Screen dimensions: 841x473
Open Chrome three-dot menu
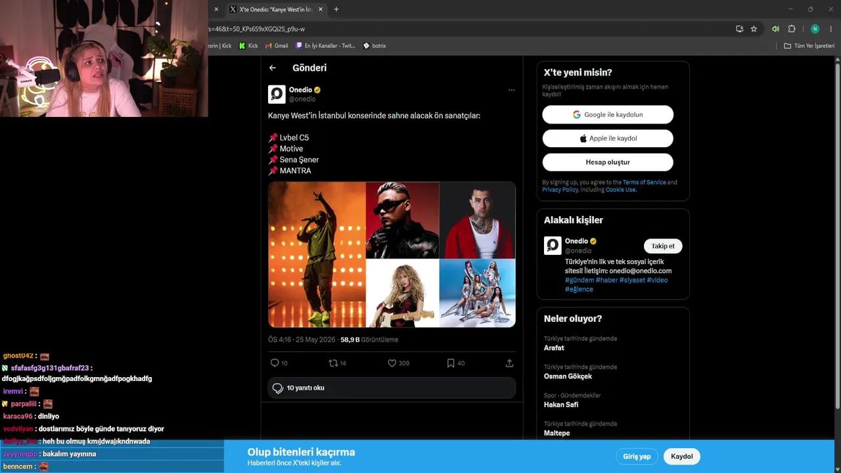coord(831,29)
